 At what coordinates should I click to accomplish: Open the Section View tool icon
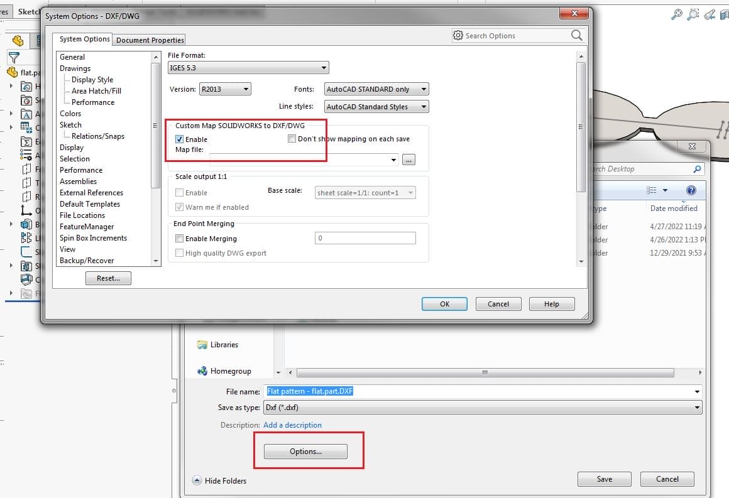coord(725,14)
